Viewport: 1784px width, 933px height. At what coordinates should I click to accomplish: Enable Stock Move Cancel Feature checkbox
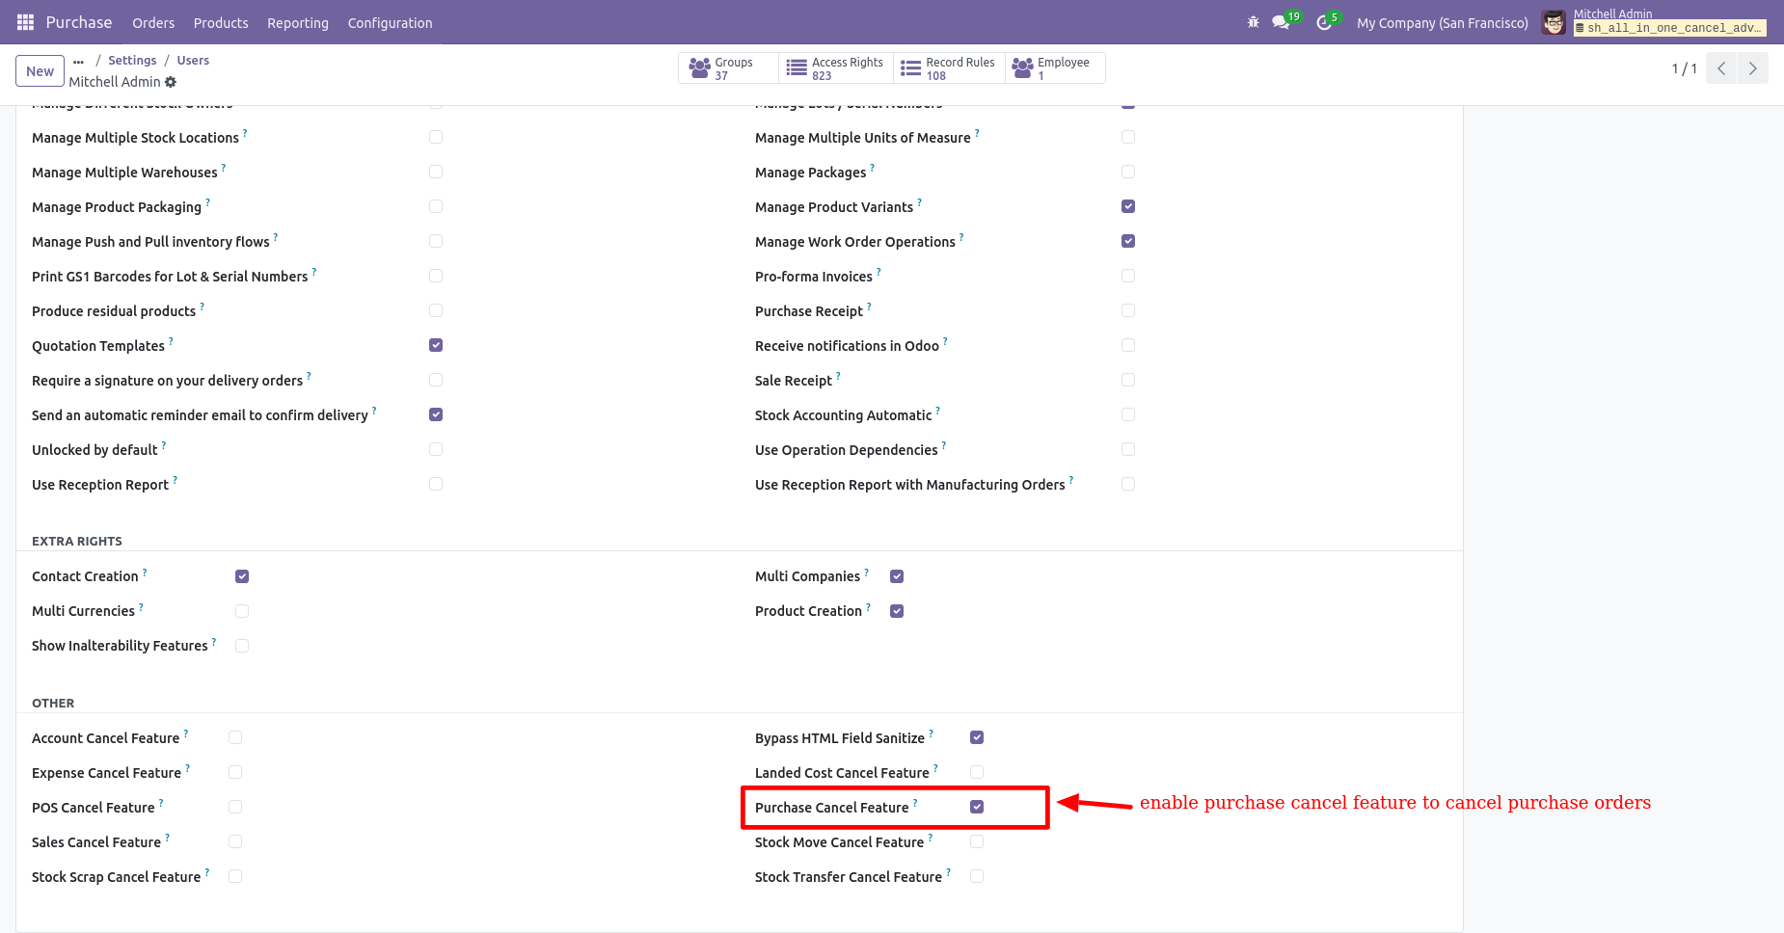(977, 841)
